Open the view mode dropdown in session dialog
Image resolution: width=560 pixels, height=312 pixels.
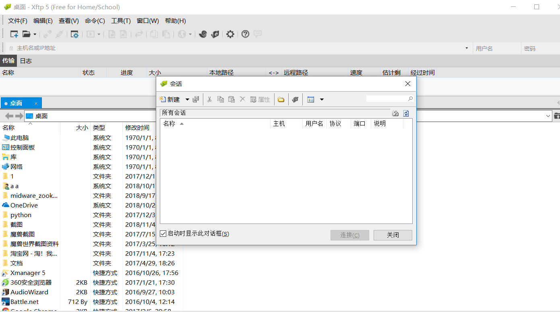pos(321,99)
